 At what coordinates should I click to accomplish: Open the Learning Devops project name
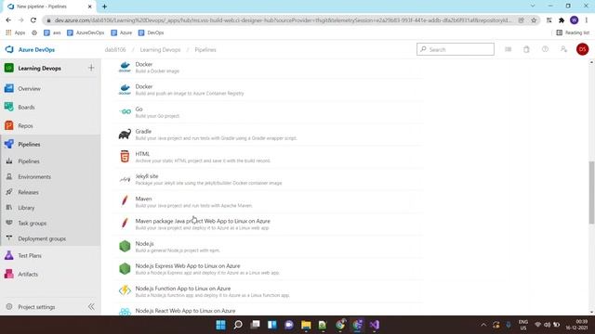pyautogui.click(x=39, y=68)
